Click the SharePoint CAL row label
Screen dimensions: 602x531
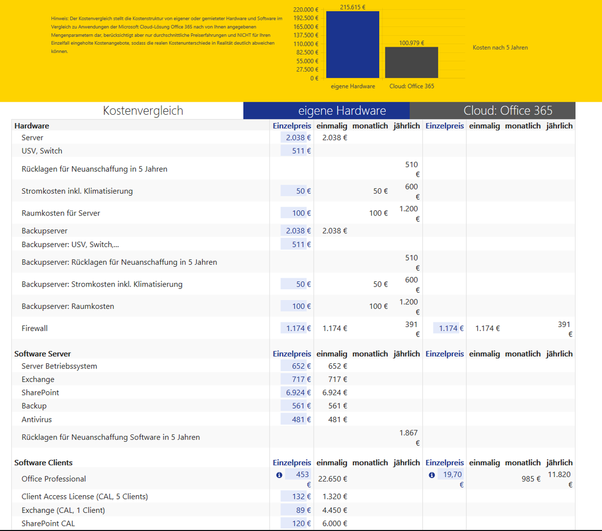click(x=48, y=523)
